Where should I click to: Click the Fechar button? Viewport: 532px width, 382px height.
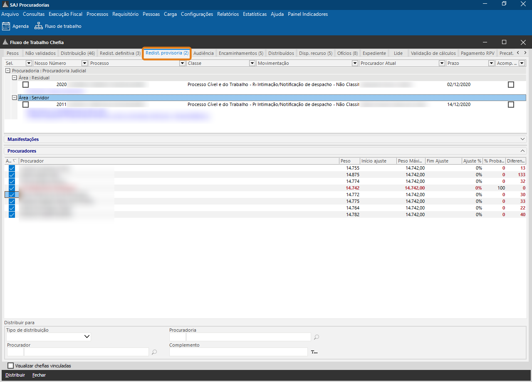coord(39,375)
